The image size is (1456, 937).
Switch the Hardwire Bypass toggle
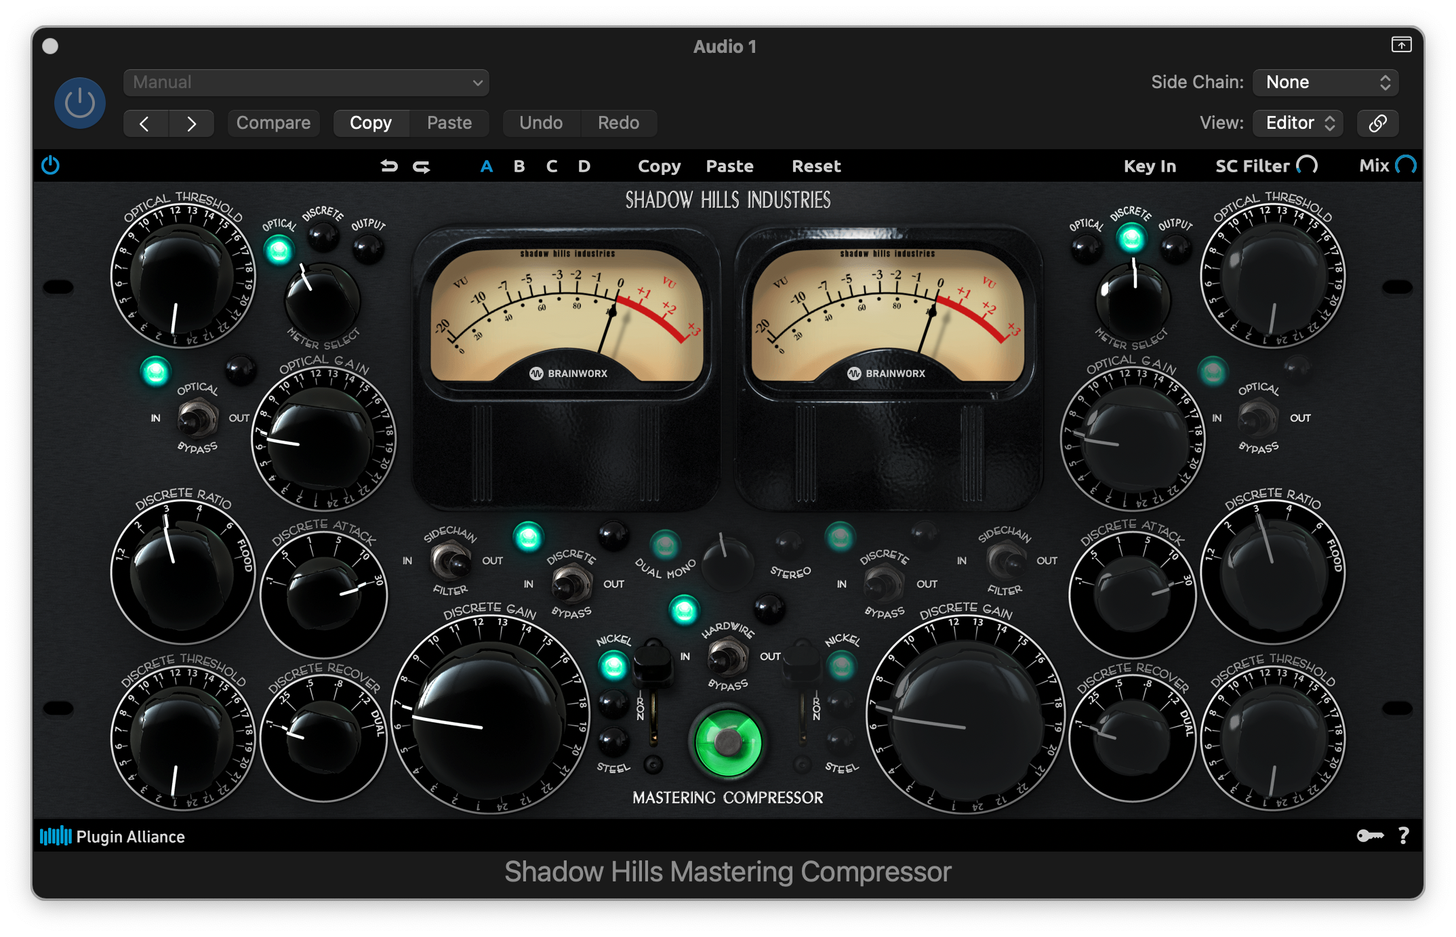727,656
